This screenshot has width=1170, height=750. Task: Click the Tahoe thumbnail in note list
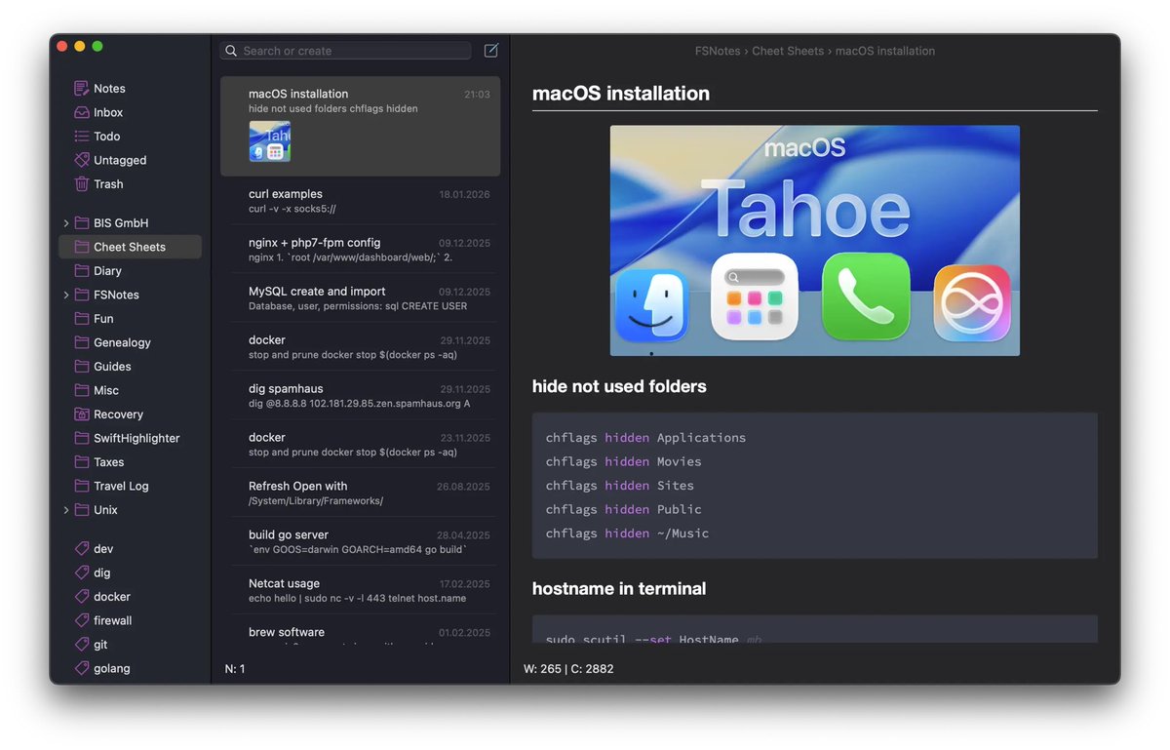269,141
